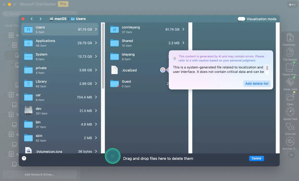Toggle Visualization mode switch
The image size is (299, 181).
pyautogui.click(x=241, y=19)
